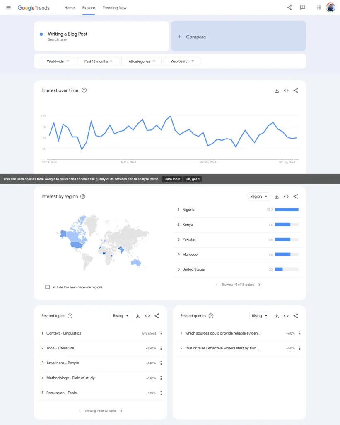Open the Past 12 months time range dropdown
Viewport: 340px width, 425px height.
click(x=98, y=61)
